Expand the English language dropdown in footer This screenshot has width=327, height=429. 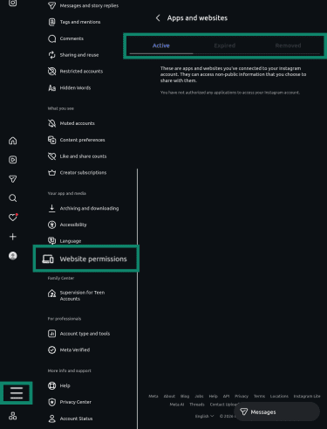204,416
